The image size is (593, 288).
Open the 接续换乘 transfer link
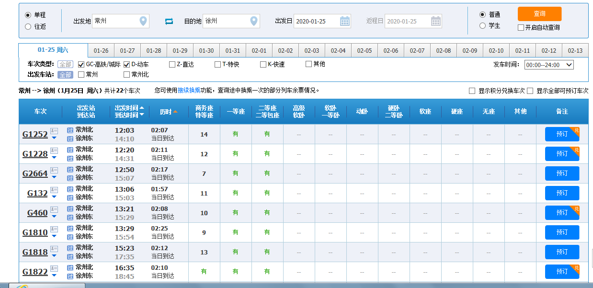pyautogui.click(x=189, y=90)
